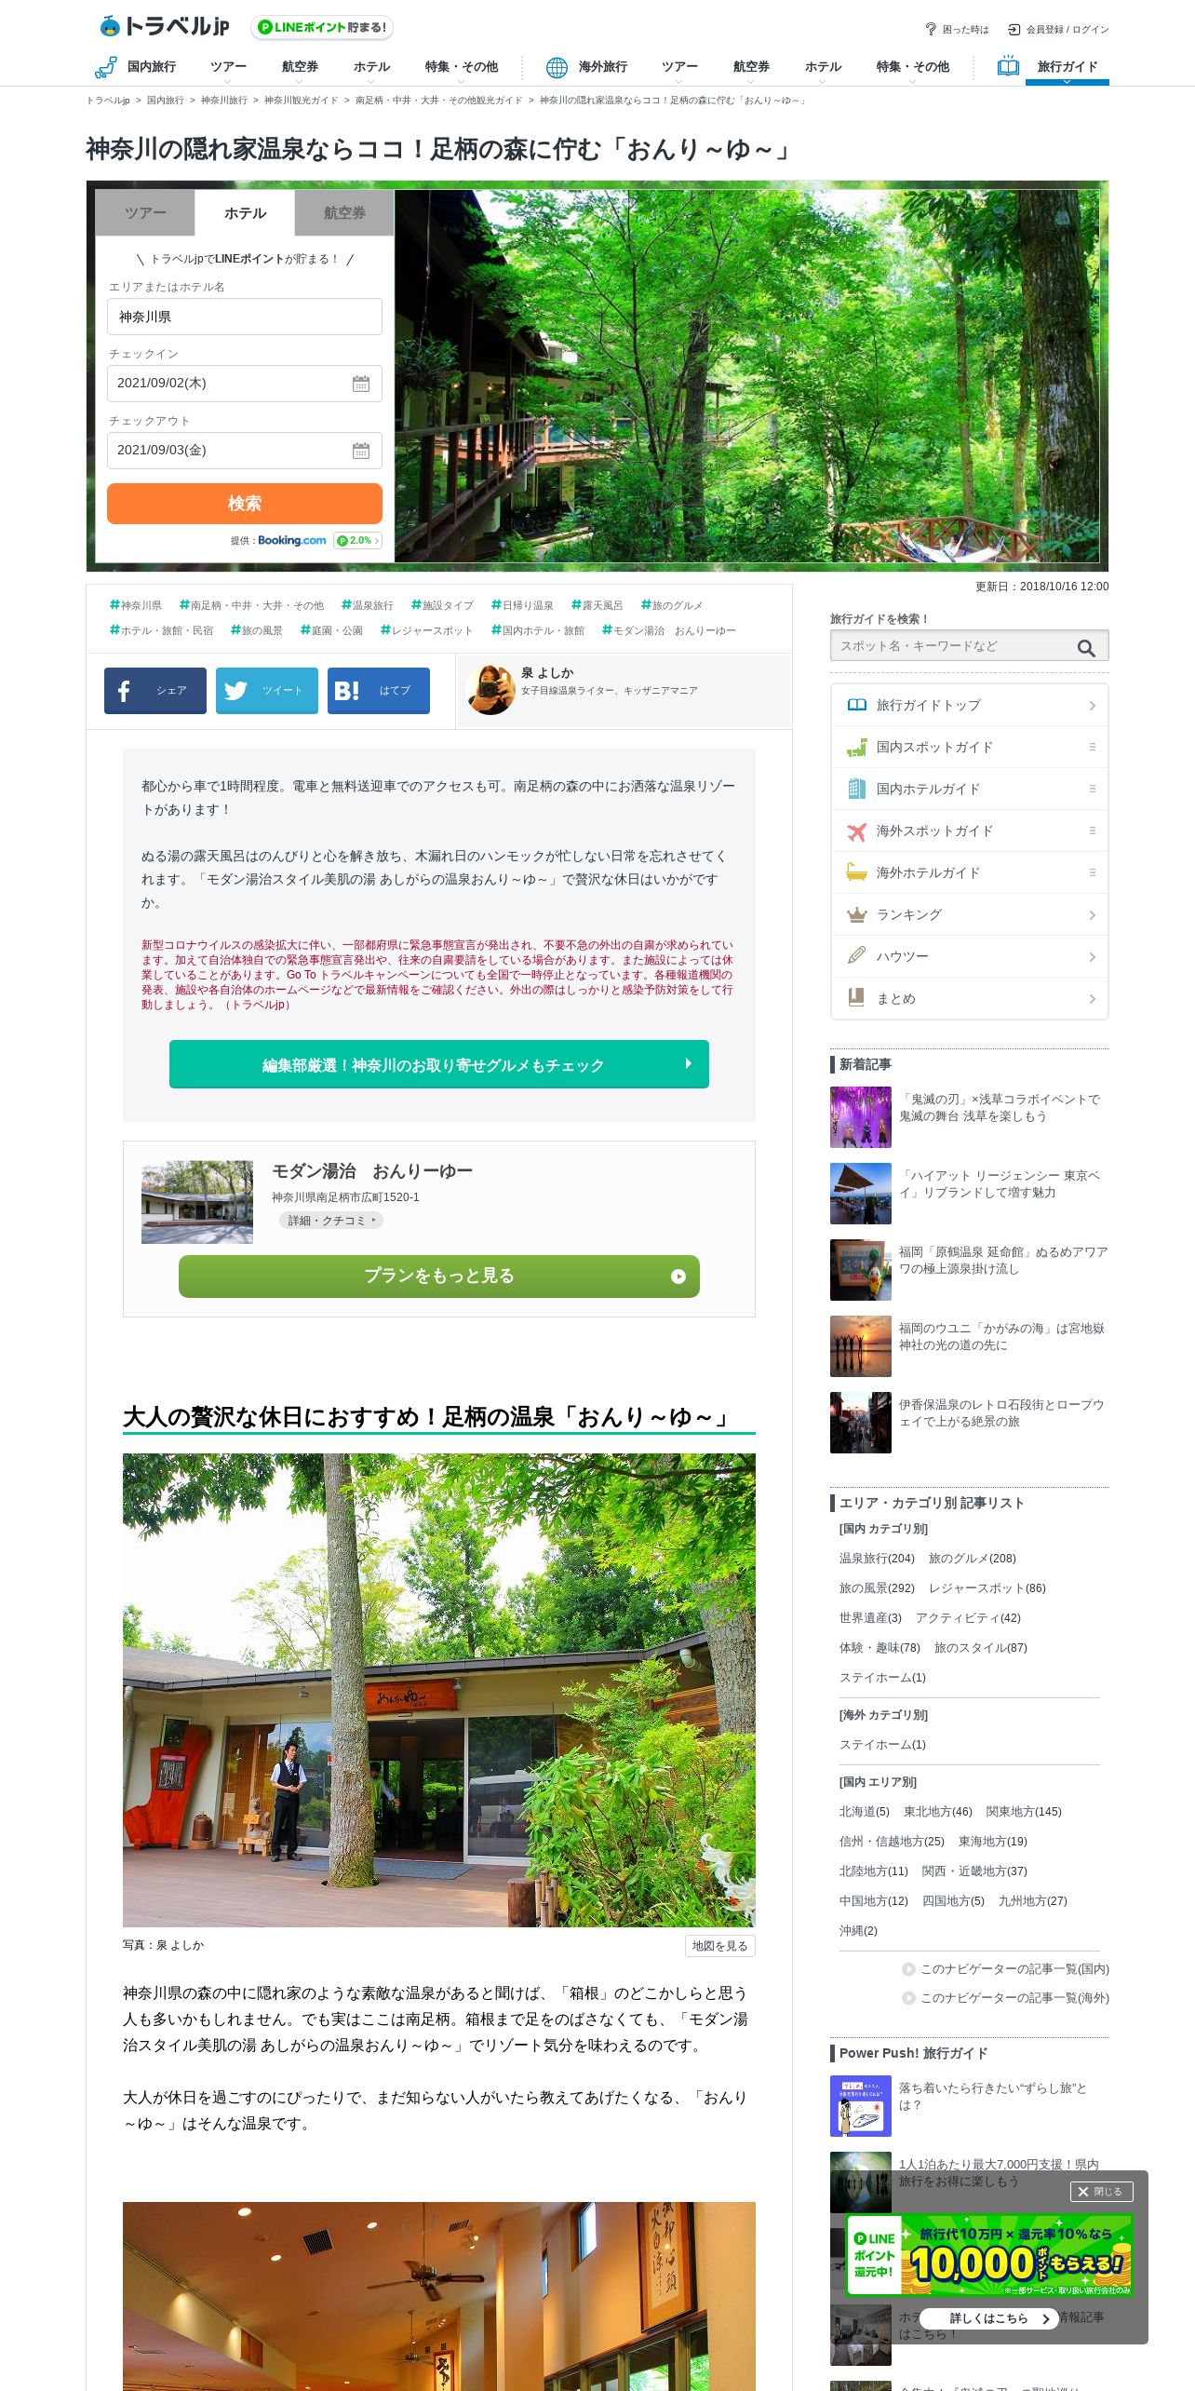Image resolution: width=1195 pixels, height=2391 pixels.
Task: Click the 地図を見る button
Action: pos(719,1946)
